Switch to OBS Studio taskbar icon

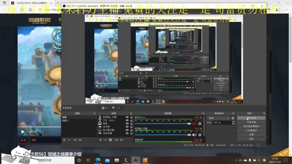coord(135,160)
